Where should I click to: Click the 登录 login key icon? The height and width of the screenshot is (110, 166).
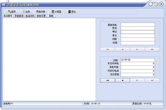point(9,12)
